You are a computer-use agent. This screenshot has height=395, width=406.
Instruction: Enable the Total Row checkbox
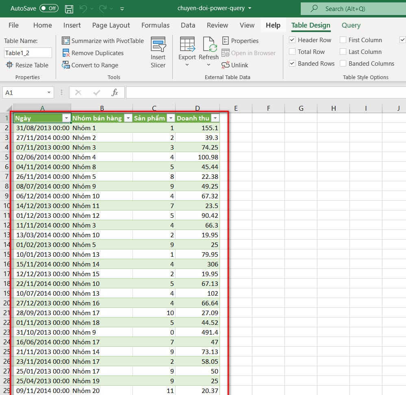click(292, 52)
